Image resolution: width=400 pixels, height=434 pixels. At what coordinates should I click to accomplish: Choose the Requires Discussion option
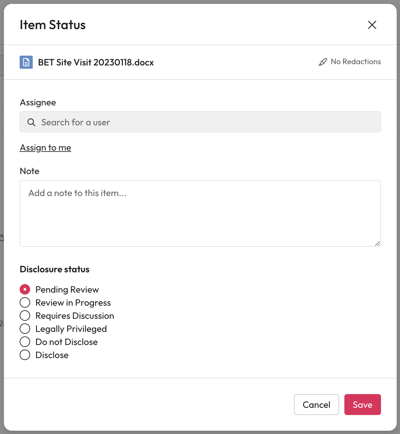pos(25,316)
